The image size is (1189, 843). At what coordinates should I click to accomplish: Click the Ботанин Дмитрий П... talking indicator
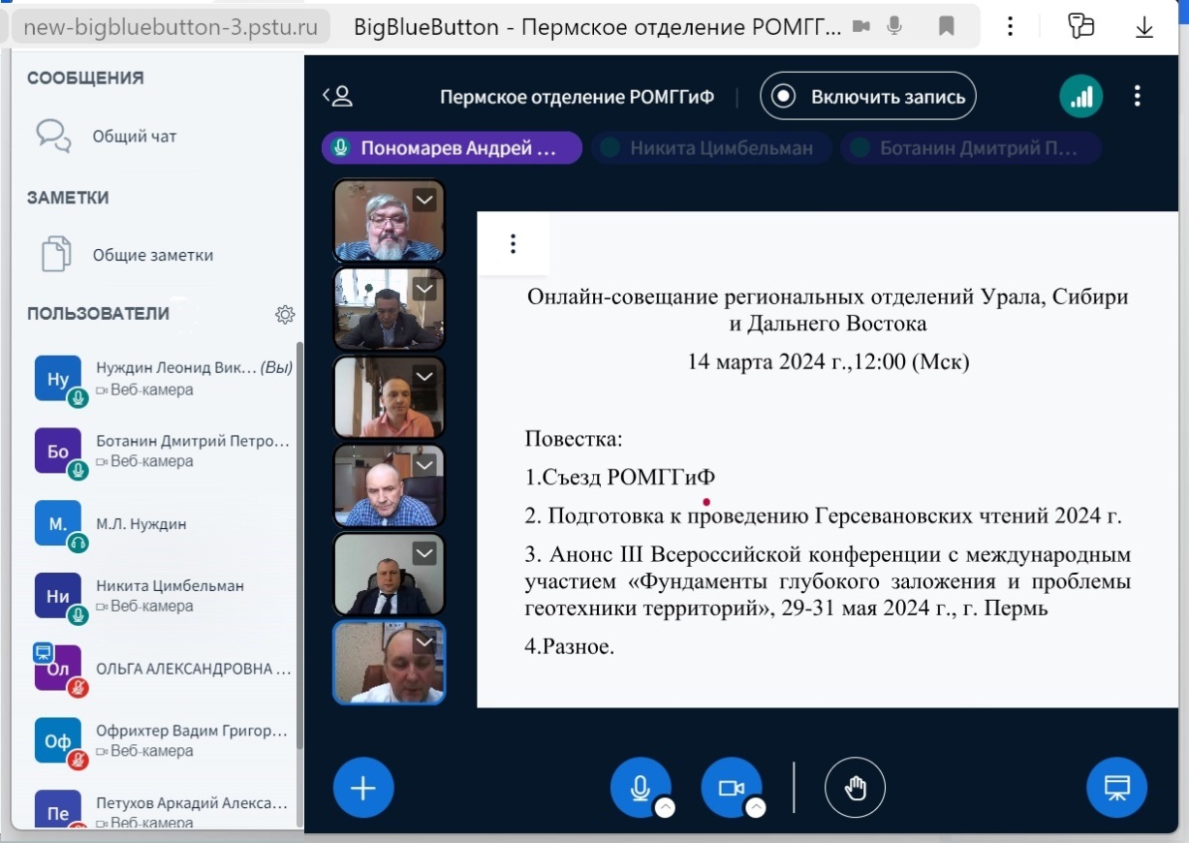[971, 148]
